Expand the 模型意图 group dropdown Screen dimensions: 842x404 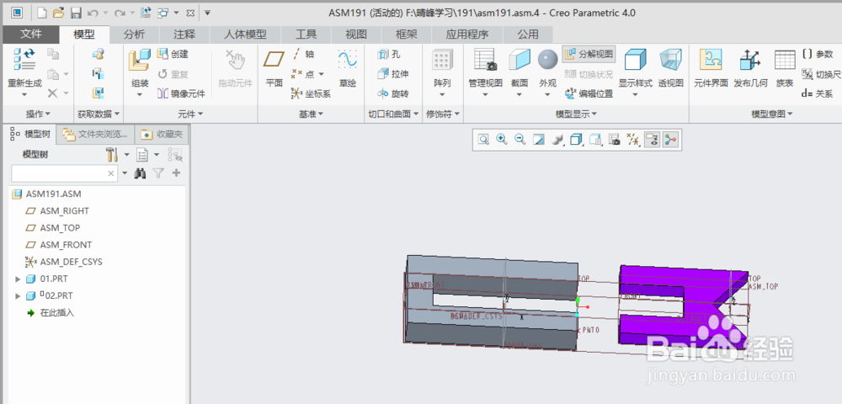point(772,114)
